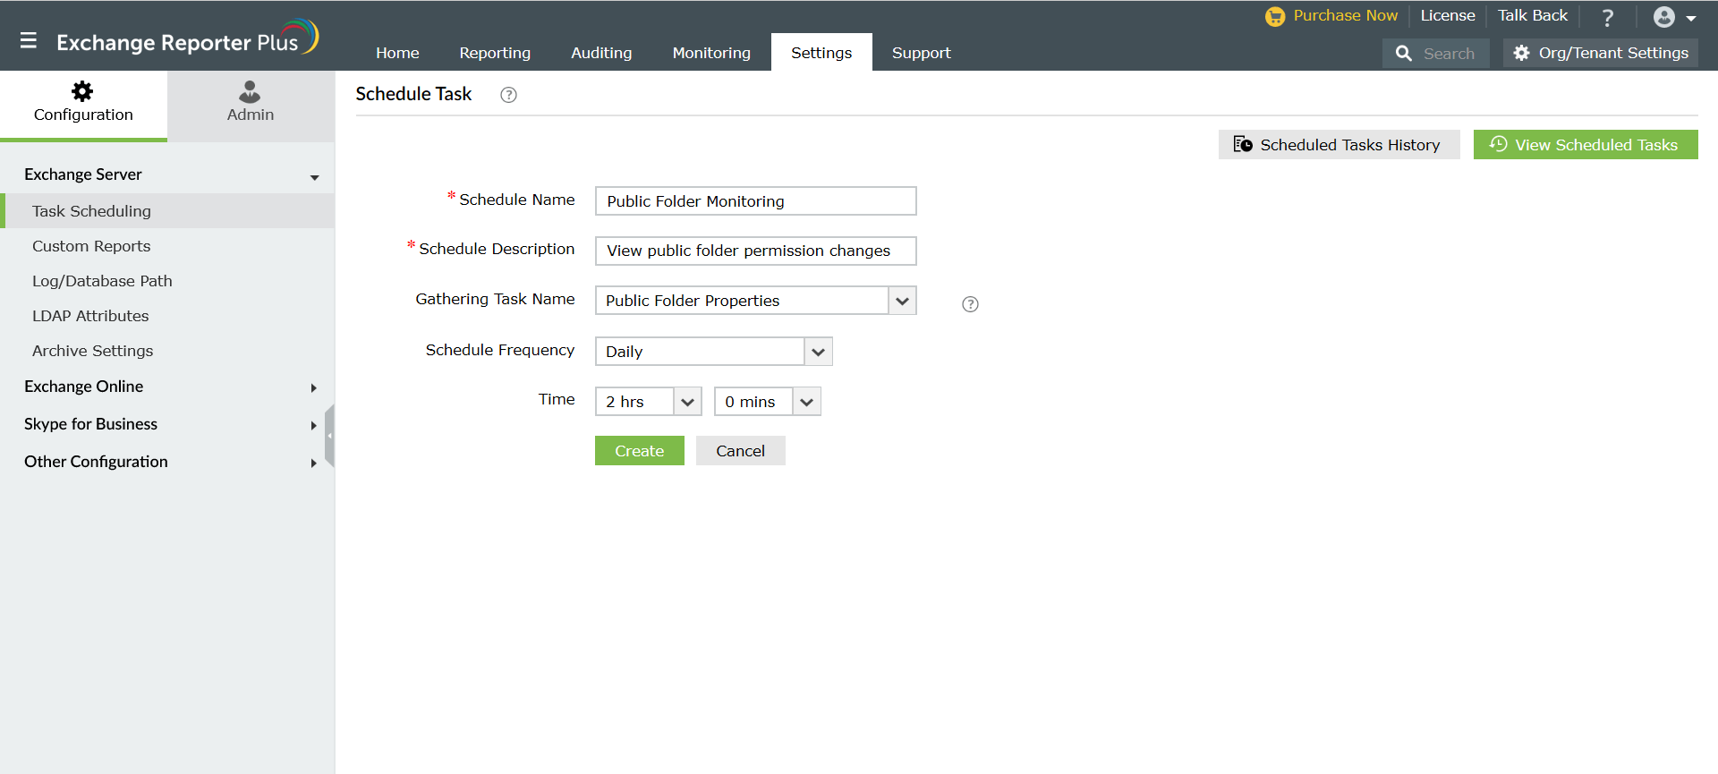The image size is (1718, 774).
Task: Click the Schedule Description input field
Action: pos(756,251)
